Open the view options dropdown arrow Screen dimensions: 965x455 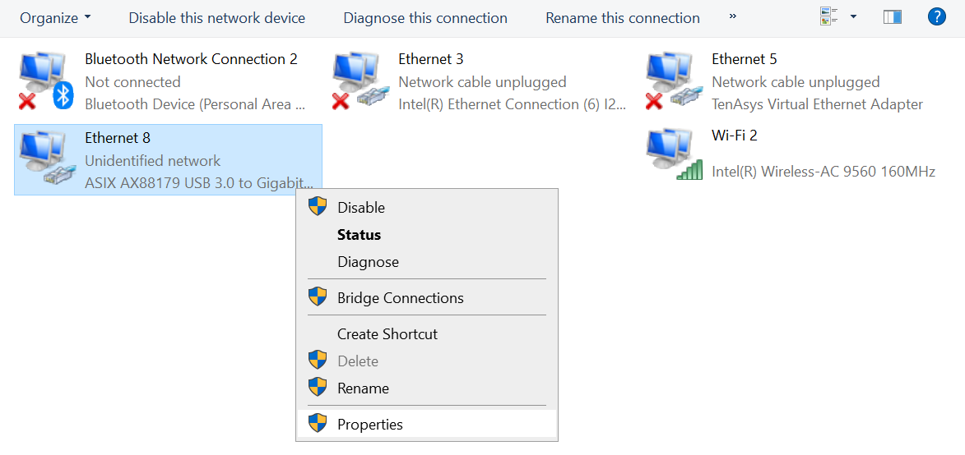pyautogui.click(x=853, y=16)
